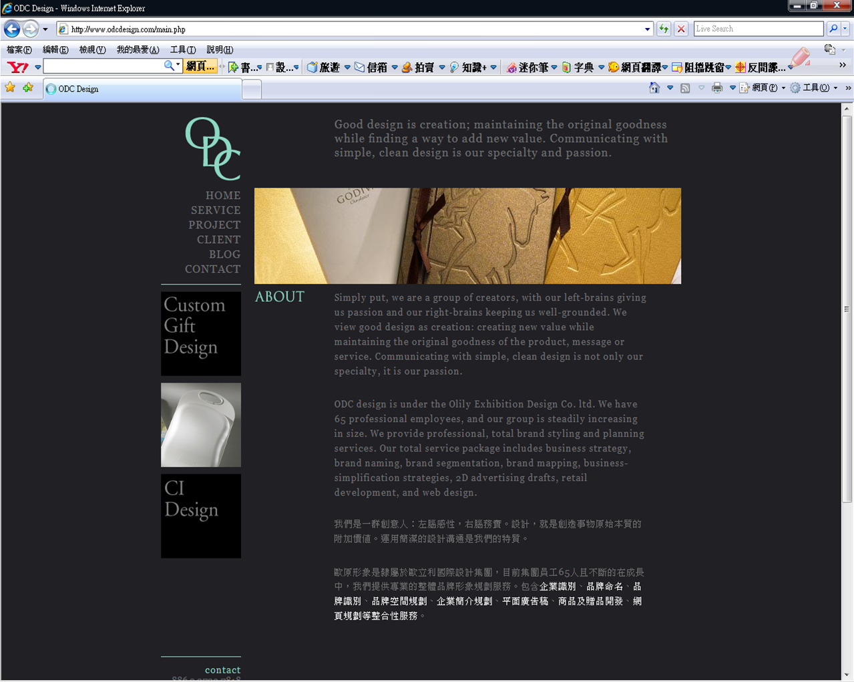Viewport: 854px width, 682px height.
Task: Click in the Live Search input field
Action: (758, 29)
